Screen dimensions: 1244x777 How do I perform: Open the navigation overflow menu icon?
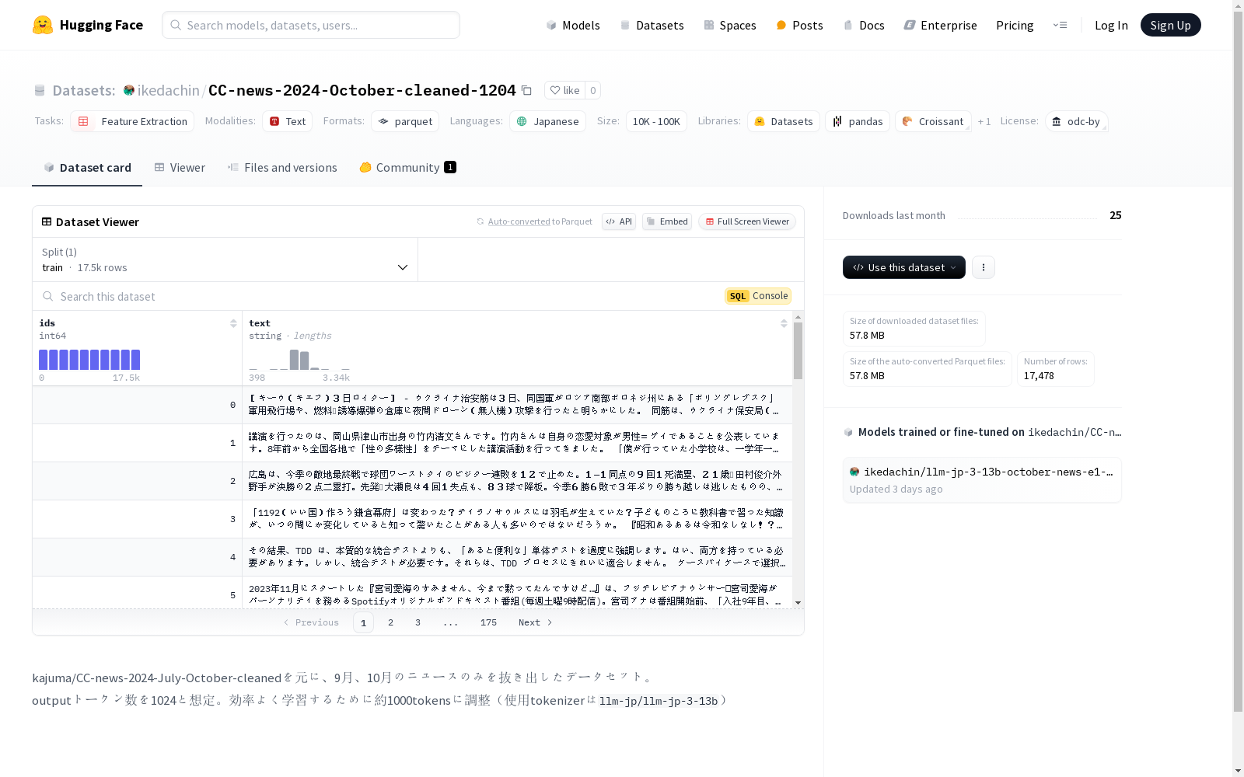(1060, 25)
